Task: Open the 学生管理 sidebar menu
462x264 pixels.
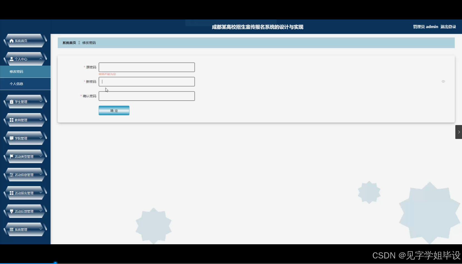Action: coord(25,102)
